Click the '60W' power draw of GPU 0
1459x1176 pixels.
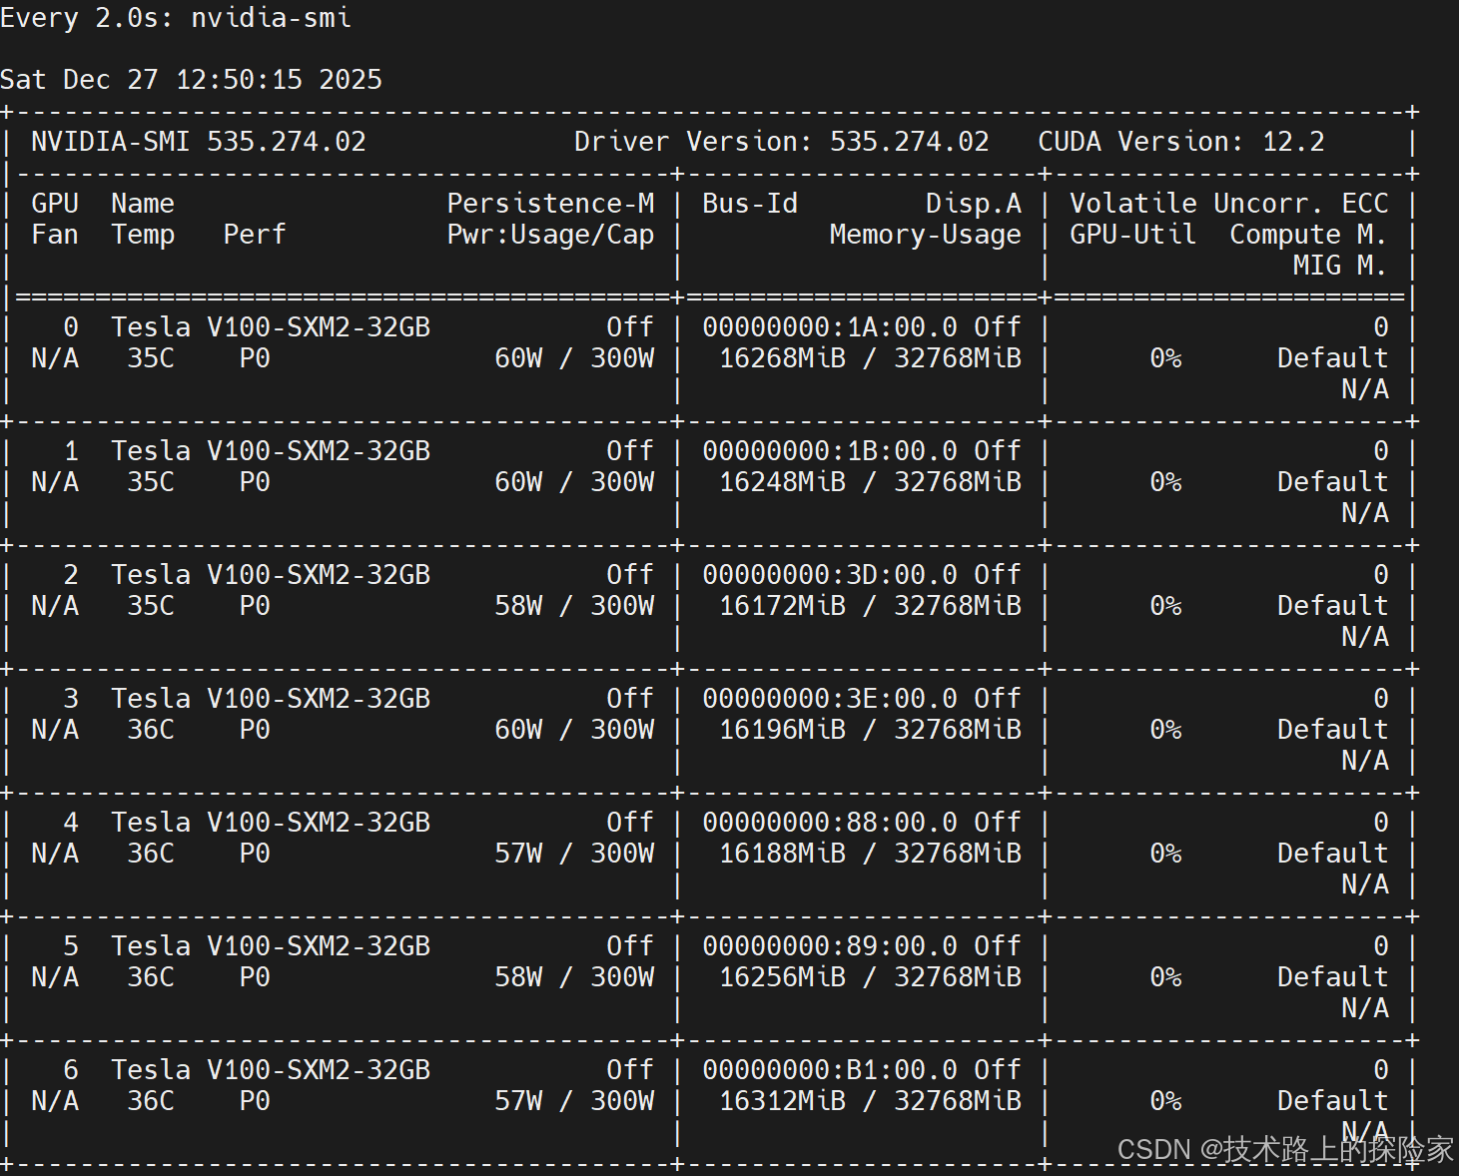pyautogui.click(x=519, y=358)
